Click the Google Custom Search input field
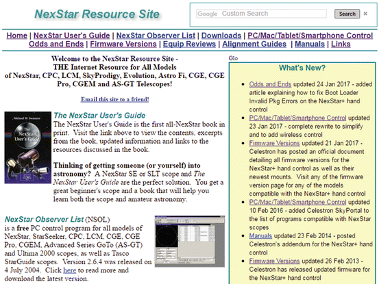Viewport: 379px width, 284px height. (x=261, y=14)
